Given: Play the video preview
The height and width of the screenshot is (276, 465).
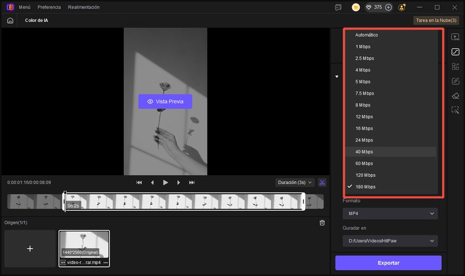Looking at the screenshot, I should (x=166, y=183).
